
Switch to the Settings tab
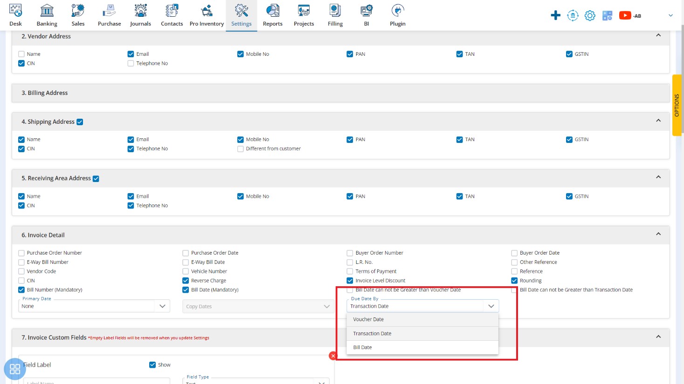tap(241, 15)
